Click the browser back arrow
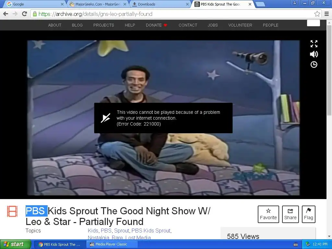This screenshot has height=249, width=332. coord(6,14)
